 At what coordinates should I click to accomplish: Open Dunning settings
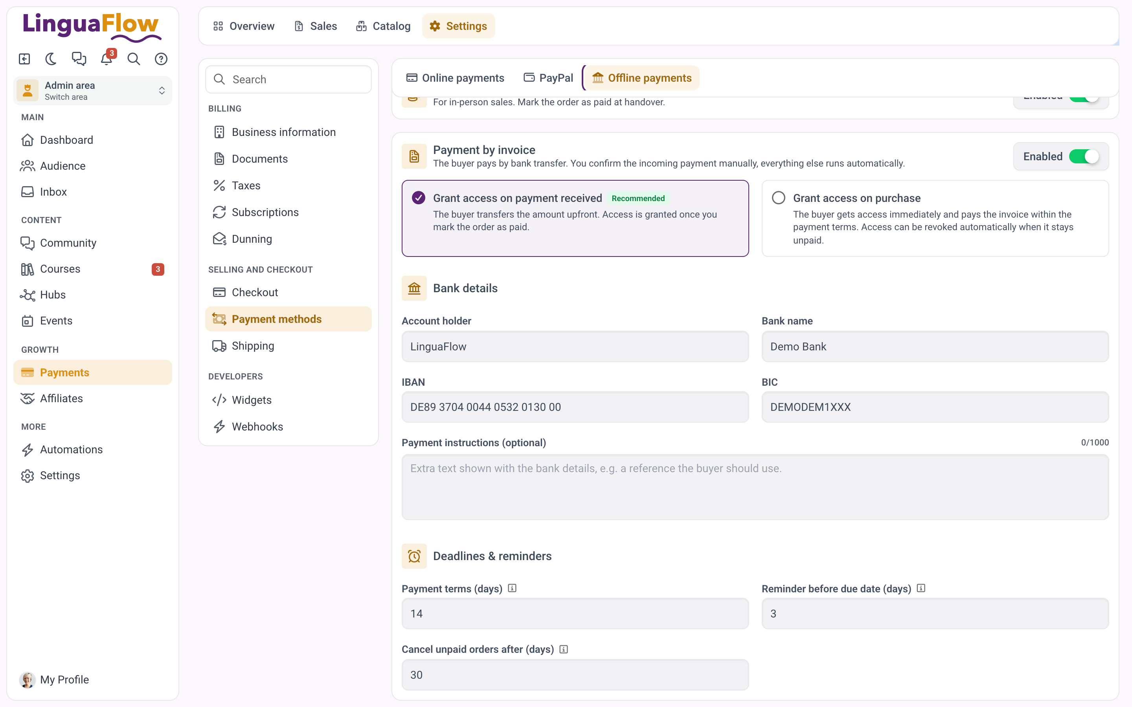click(288, 239)
